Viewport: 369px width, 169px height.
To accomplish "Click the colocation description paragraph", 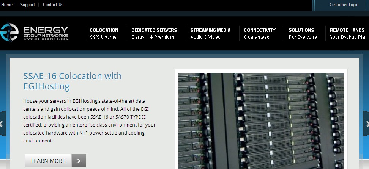I will click(89, 121).
